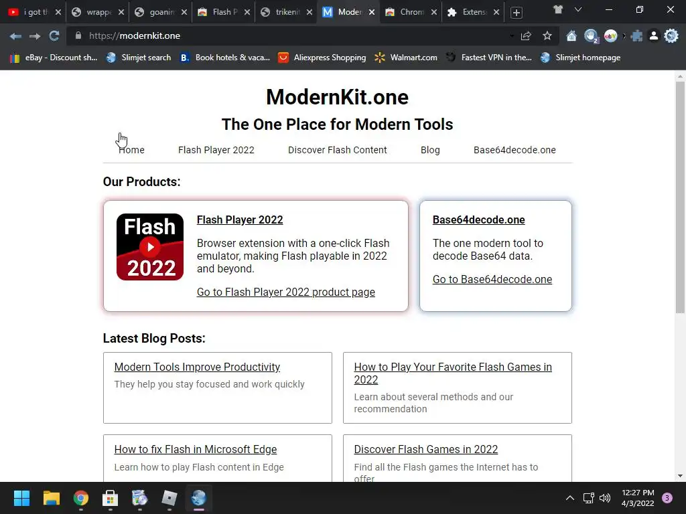Open the Slimjet search bookmark

click(x=139, y=58)
